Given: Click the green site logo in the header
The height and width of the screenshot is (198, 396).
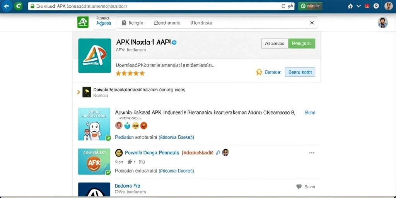Looking at the screenshot, I should (x=83, y=22).
